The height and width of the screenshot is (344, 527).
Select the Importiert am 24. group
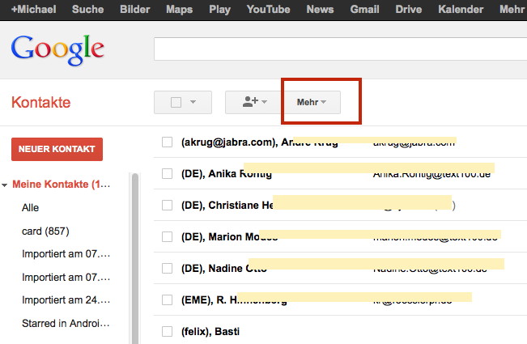point(66,299)
